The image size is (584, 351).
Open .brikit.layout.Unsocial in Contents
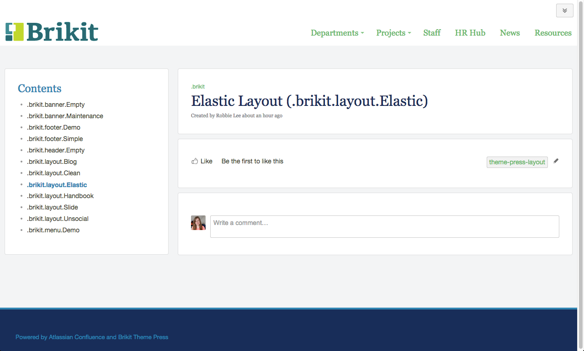58,219
